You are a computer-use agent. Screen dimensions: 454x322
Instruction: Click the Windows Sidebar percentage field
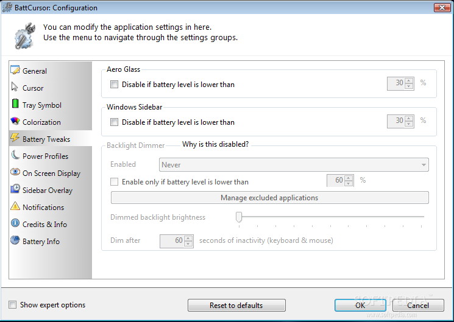tap(396, 121)
